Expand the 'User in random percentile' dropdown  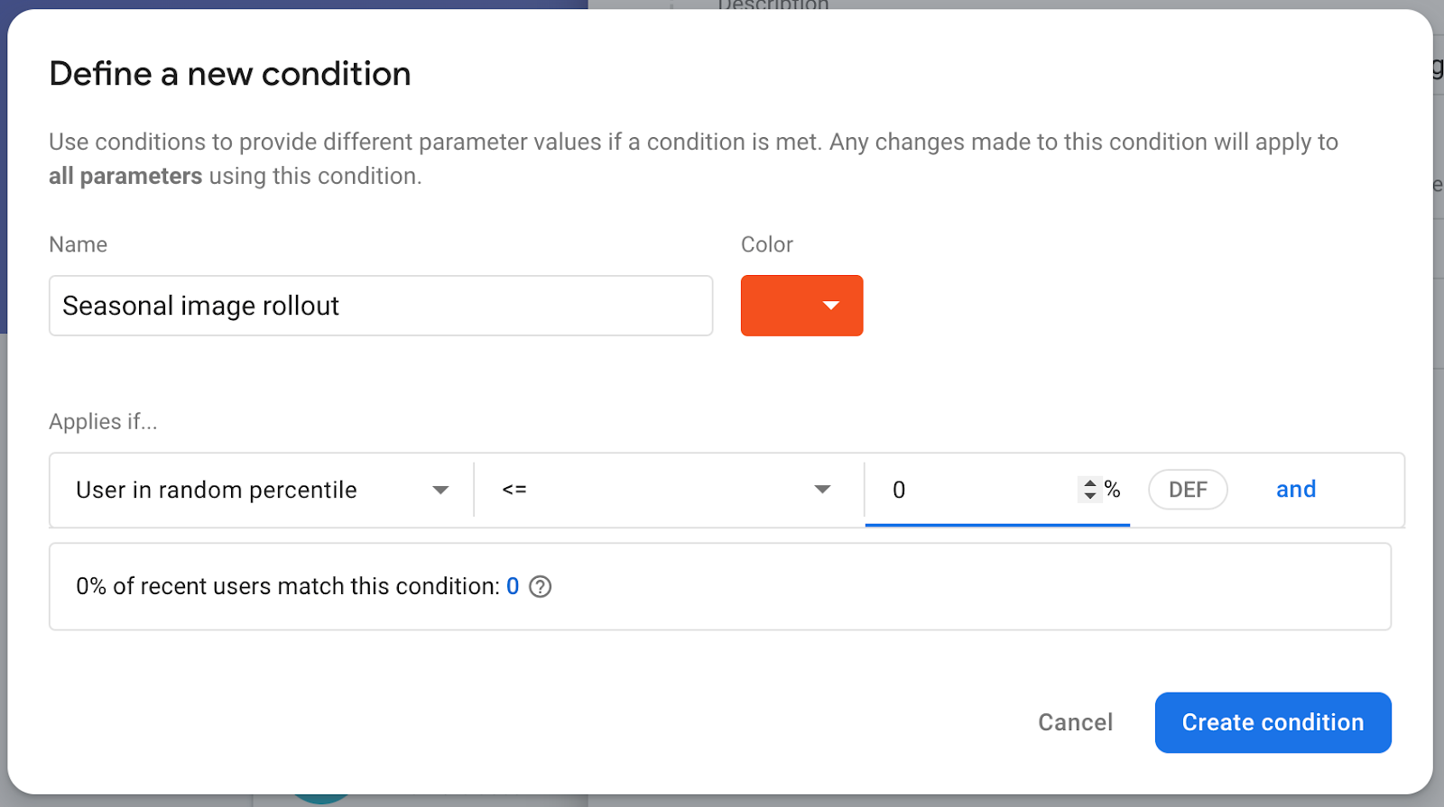[x=262, y=490]
